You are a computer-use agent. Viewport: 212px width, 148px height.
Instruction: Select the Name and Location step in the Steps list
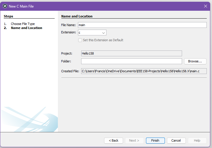pos(26,28)
